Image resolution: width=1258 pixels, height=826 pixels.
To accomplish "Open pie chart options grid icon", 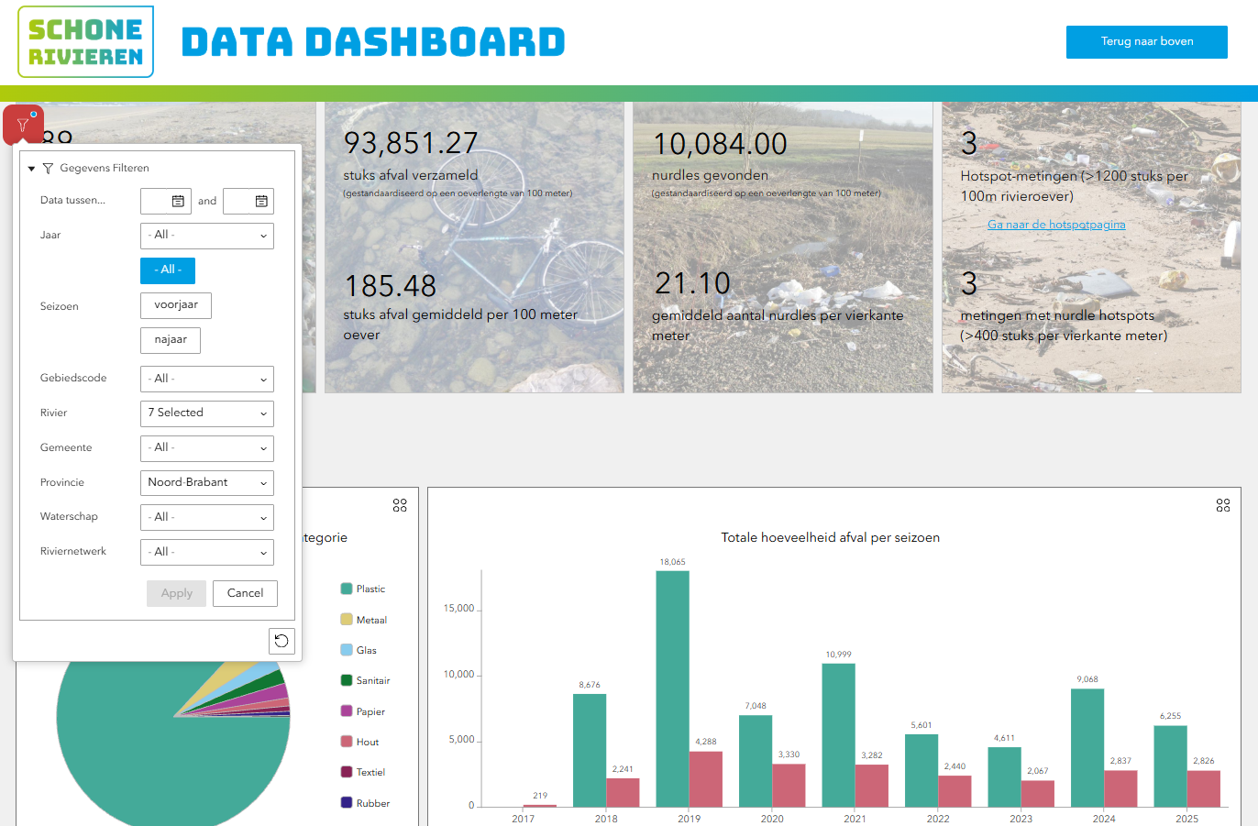I will pos(400,505).
